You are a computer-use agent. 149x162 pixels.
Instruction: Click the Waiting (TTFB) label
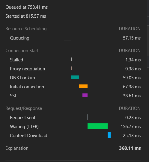point(24,127)
